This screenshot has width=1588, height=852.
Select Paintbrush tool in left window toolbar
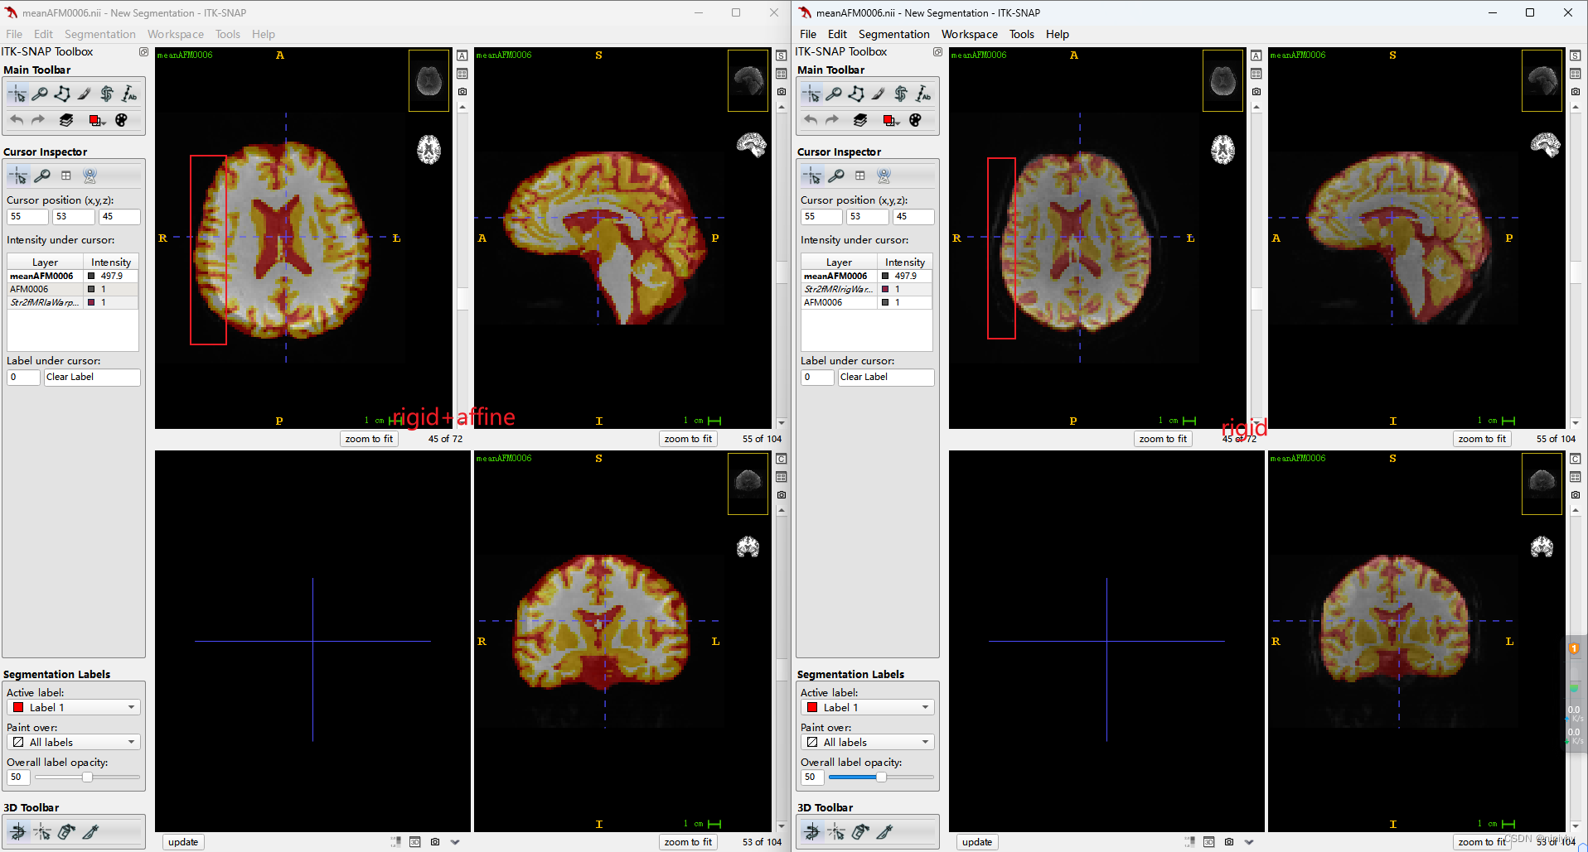pyautogui.click(x=85, y=94)
